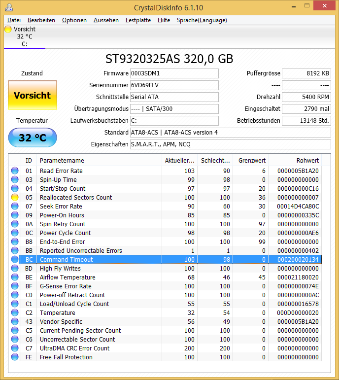Open the Hilfe menu
Screen dimensions: 339x380
164,20
